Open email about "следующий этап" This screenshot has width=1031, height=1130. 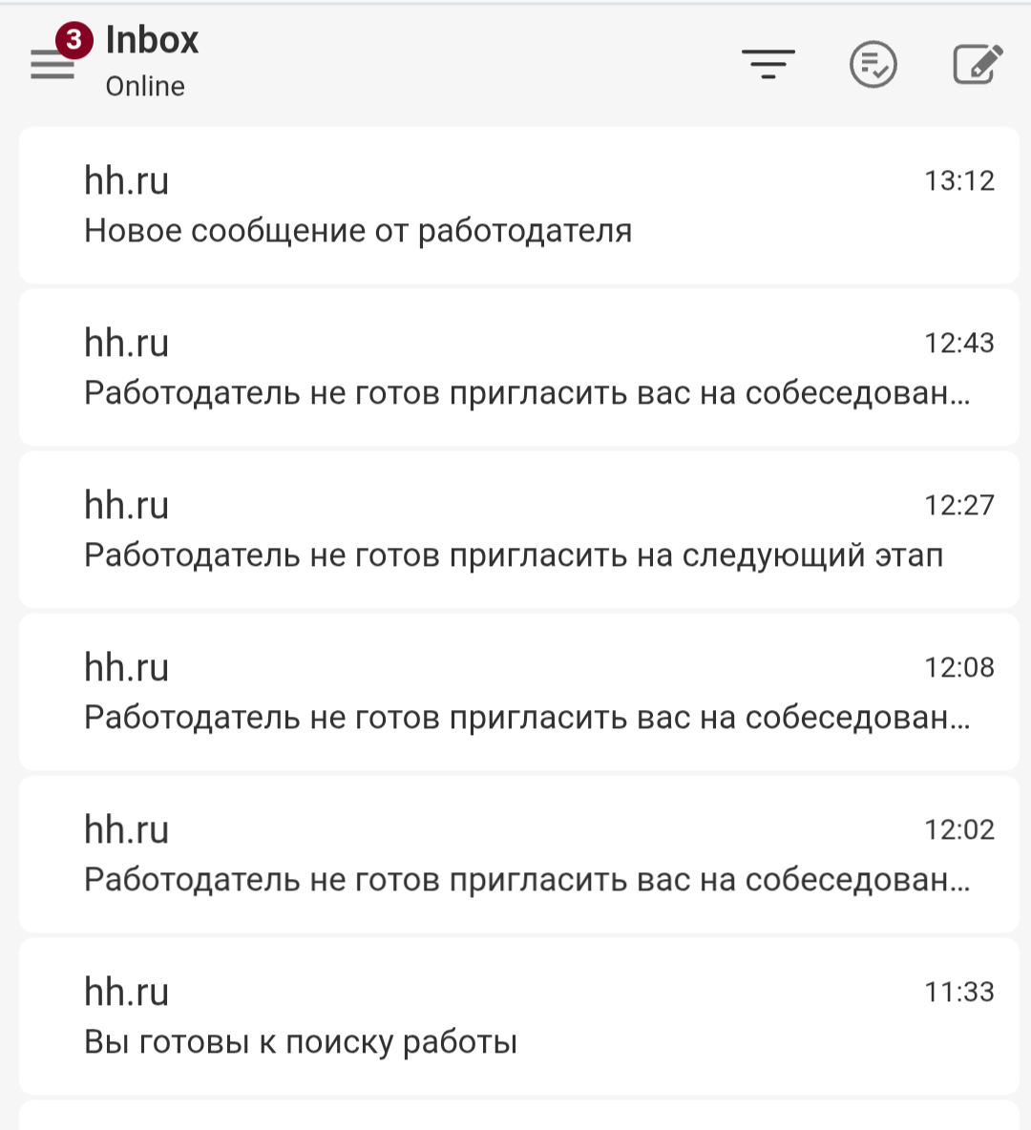click(514, 555)
